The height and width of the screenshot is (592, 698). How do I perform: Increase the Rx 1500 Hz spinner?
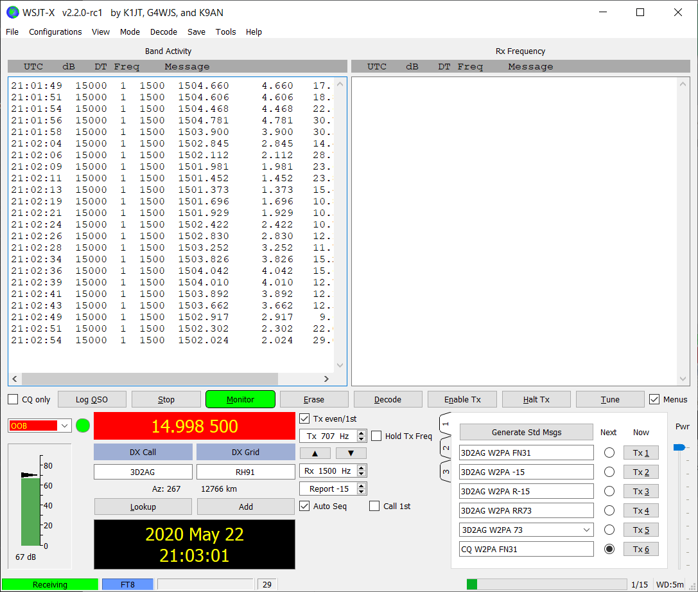(362, 468)
